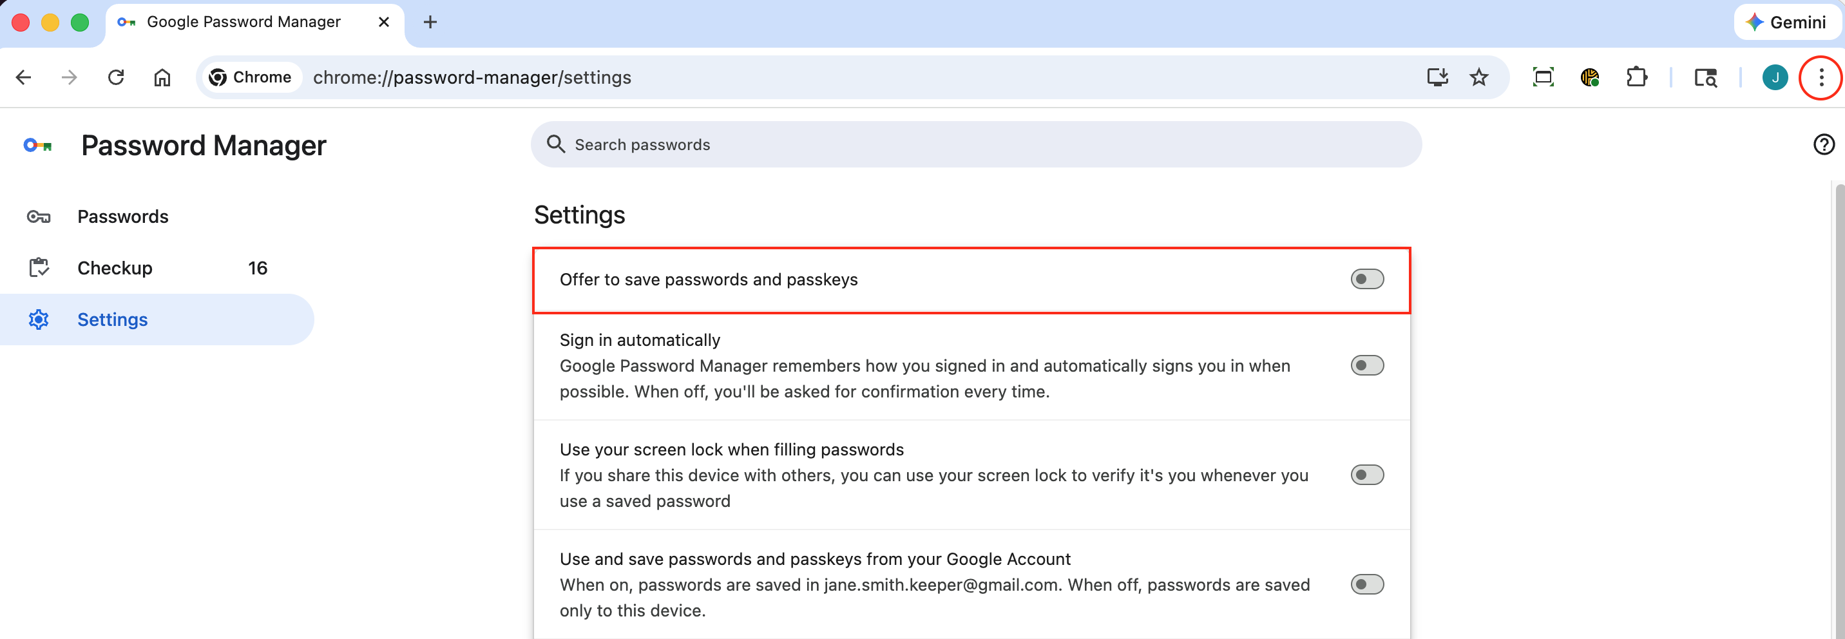Enable Offer to save passwords and passkeys
The height and width of the screenshot is (639, 1845).
(x=1366, y=280)
